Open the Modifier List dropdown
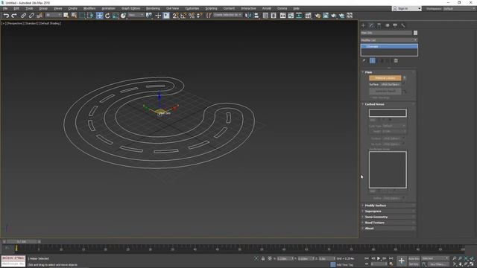 [x=389, y=40]
